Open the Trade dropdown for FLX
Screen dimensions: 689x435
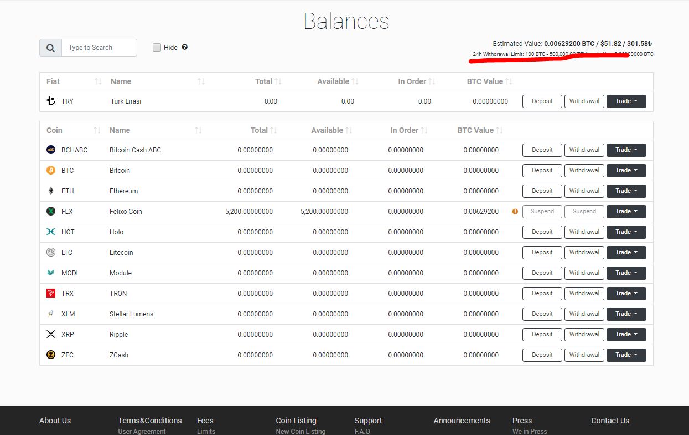coord(626,212)
